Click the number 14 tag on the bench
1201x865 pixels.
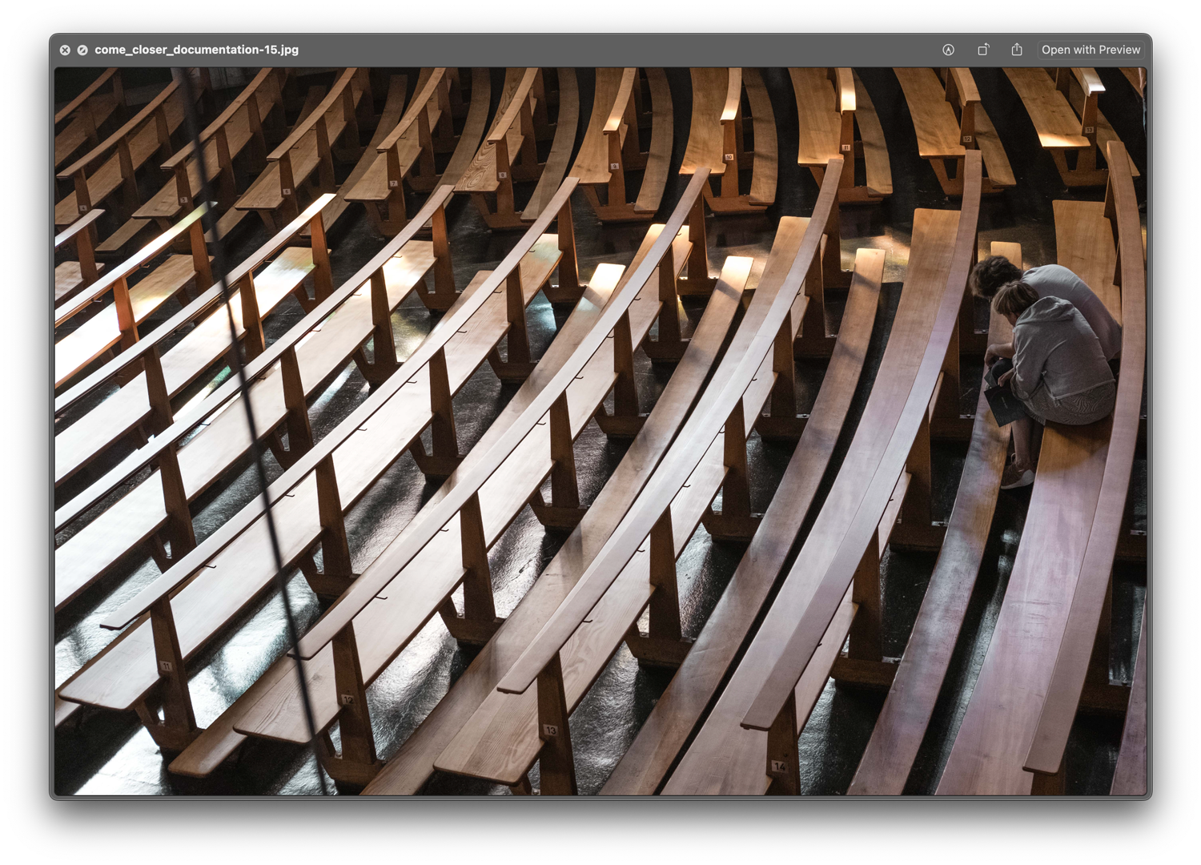point(779,766)
